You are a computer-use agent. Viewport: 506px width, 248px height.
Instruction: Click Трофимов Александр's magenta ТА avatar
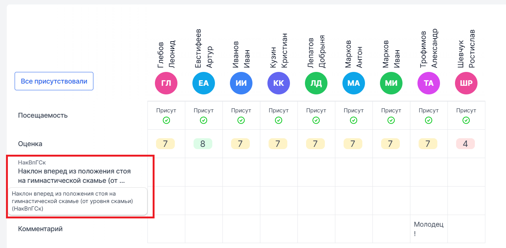click(428, 83)
